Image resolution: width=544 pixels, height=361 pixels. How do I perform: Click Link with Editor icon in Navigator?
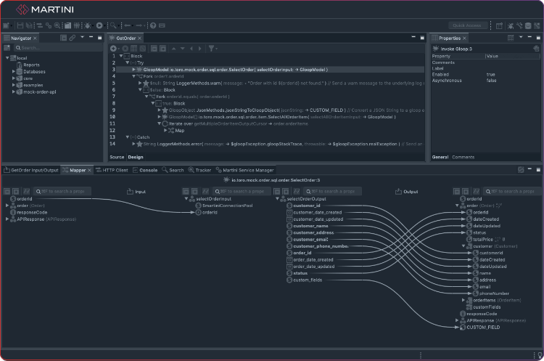coord(71,37)
